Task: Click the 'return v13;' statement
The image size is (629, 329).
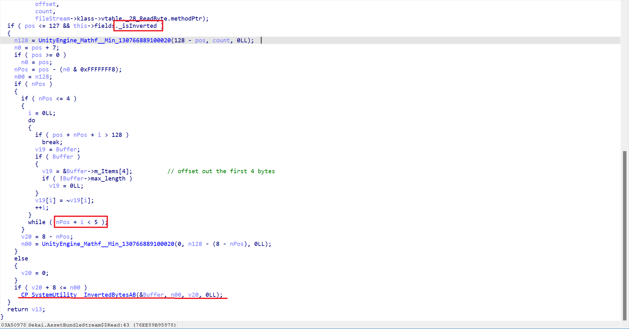Action: 26,309
